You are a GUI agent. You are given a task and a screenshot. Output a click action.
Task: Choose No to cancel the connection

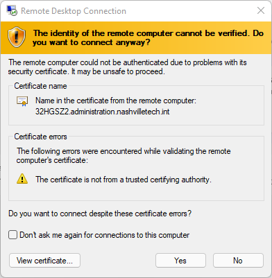[238, 261]
